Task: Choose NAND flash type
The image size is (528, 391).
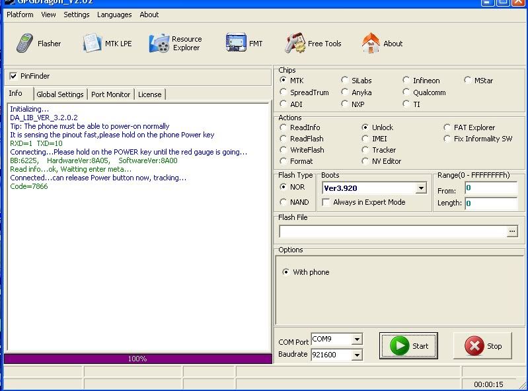Action: click(x=283, y=202)
